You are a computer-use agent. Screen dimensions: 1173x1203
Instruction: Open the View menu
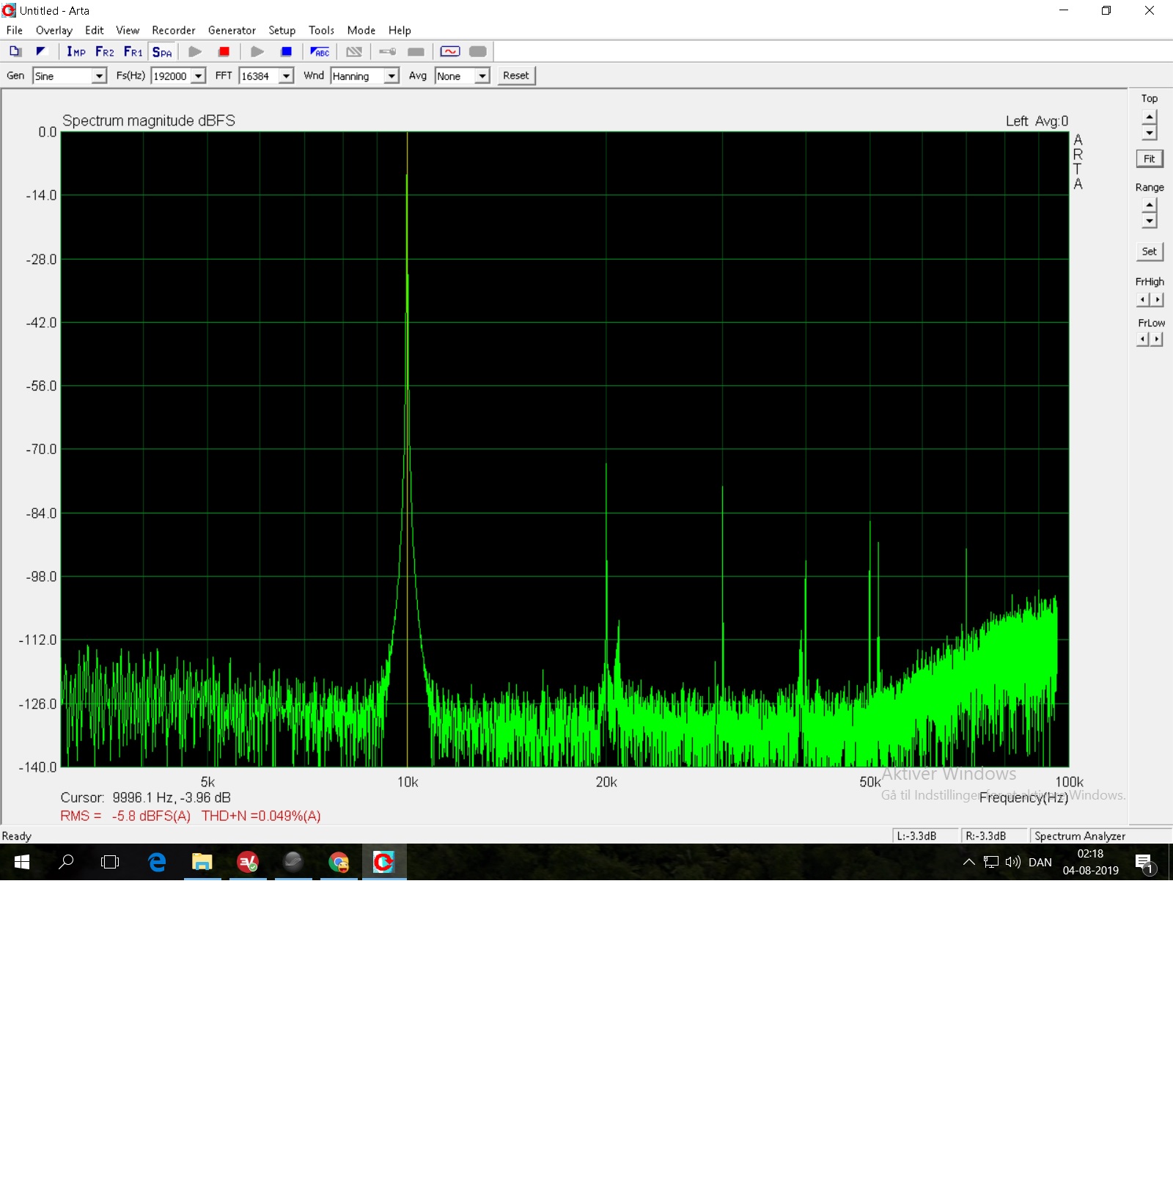(128, 30)
